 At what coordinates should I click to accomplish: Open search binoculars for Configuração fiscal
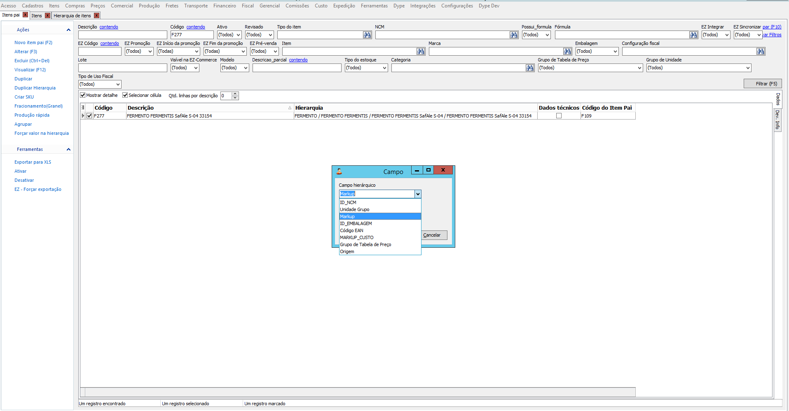pos(761,52)
